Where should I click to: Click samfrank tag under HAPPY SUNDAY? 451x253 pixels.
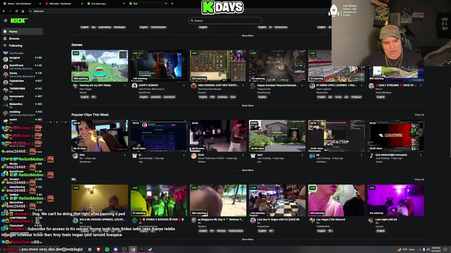[156, 97]
